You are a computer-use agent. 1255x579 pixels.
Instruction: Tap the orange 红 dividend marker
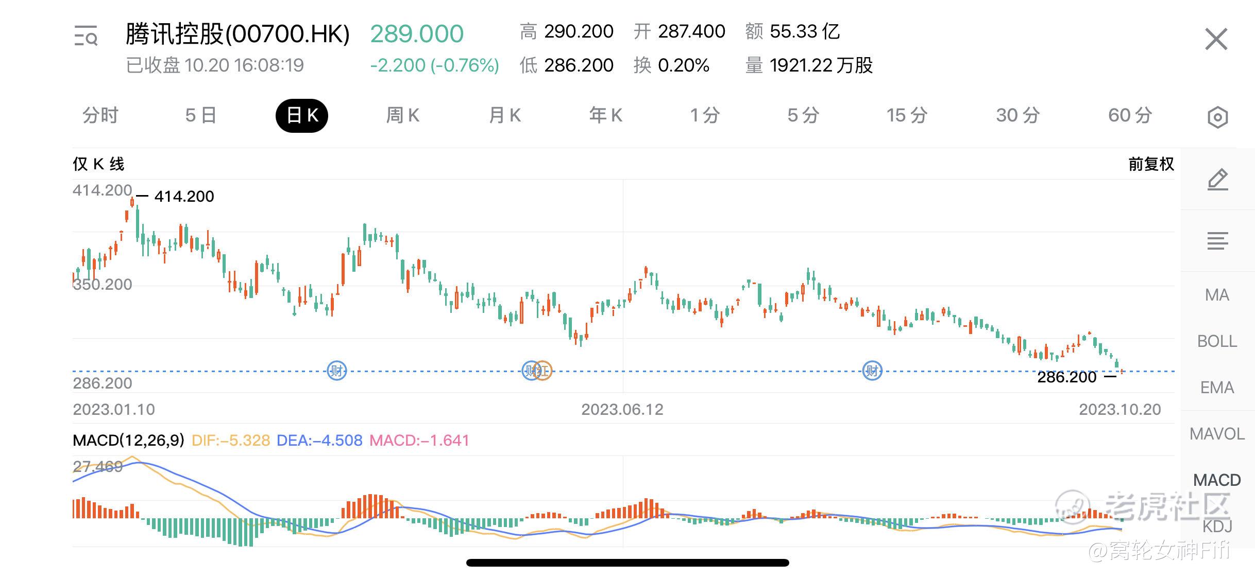pyautogui.click(x=544, y=371)
